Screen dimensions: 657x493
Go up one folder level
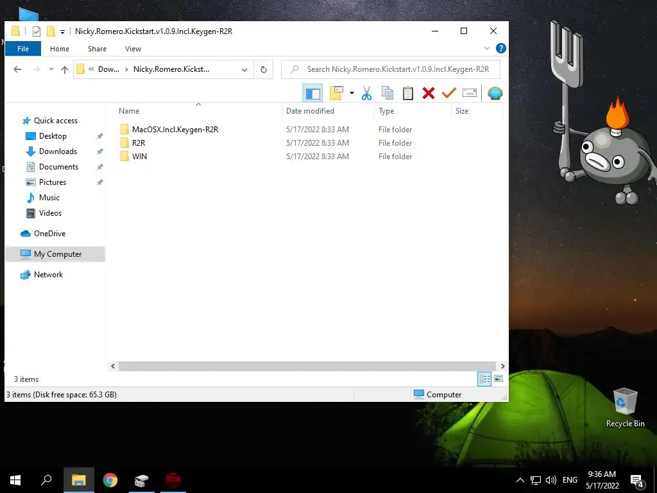(65, 69)
